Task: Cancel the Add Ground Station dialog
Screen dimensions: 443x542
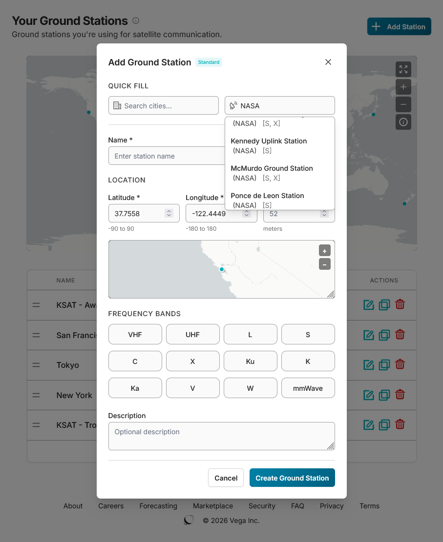Action: pyautogui.click(x=226, y=478)
